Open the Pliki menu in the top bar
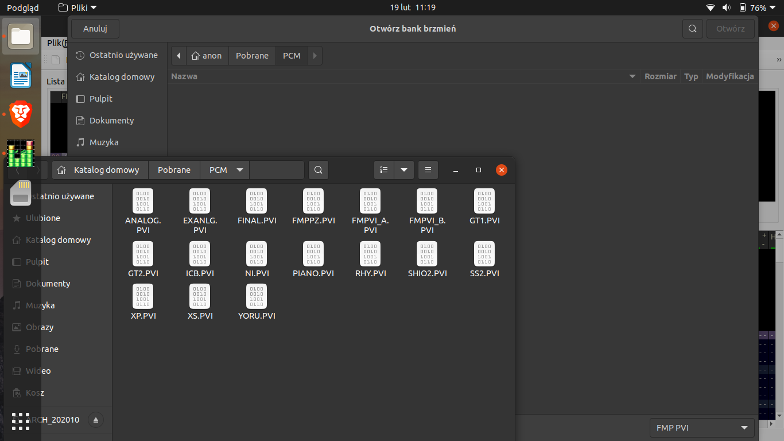Screen dimensions: 784x441 pos(77,7)
